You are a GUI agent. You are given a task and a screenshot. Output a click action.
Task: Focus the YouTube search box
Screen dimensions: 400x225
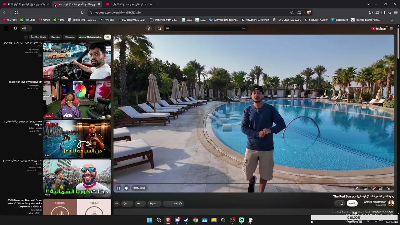coord(206,28)
